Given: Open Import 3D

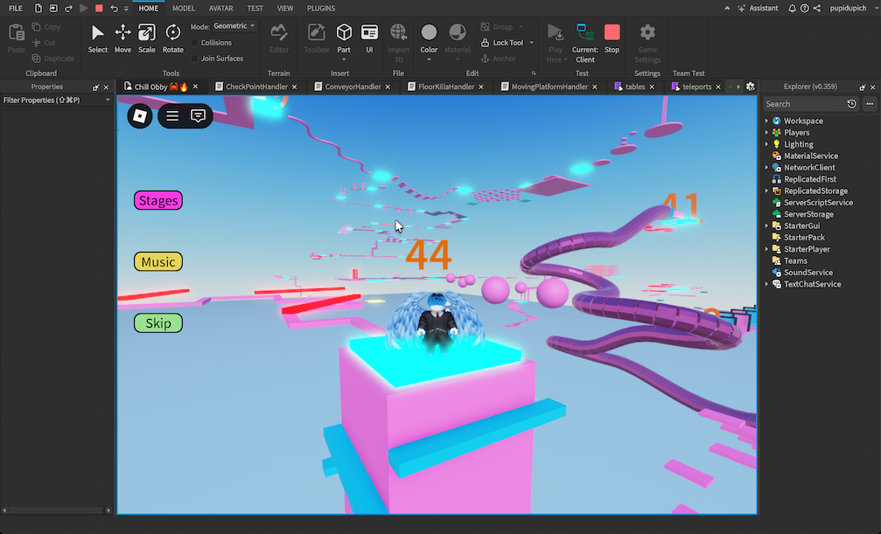Looking at the screenshot, I should (398, 43).
